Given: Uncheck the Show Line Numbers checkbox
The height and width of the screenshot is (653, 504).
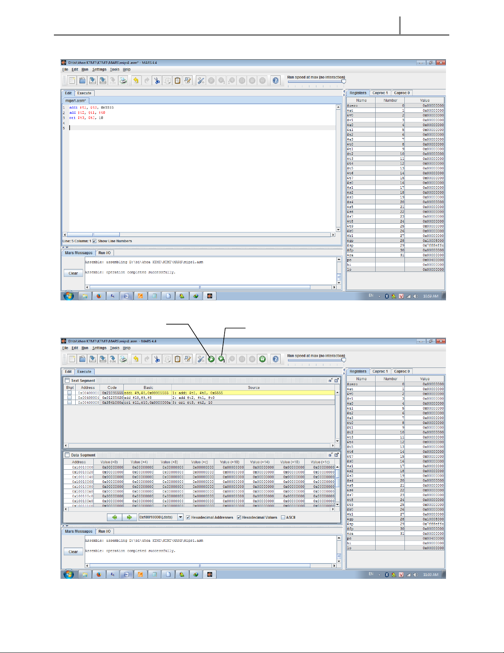Looking at the screenshot, I should click(x=95, y=241).
